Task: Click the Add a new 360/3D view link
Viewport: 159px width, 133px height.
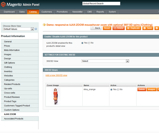Action: pyautogui.click(x=56, y=75)
